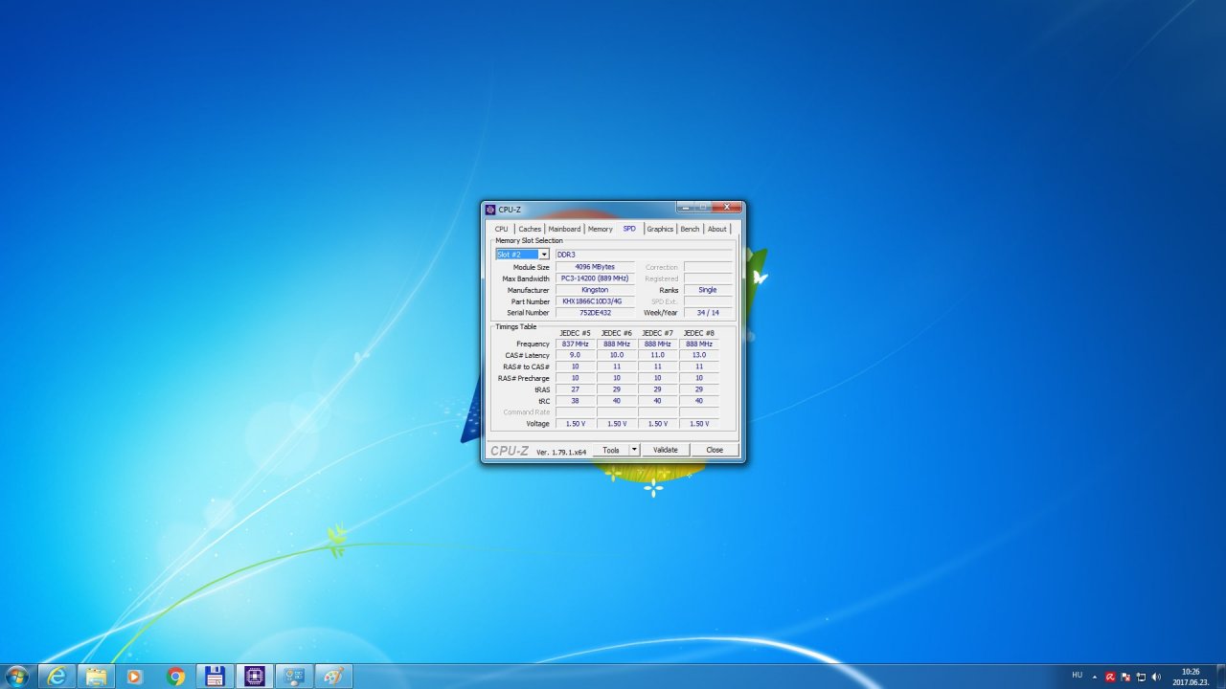Switch to the Memory tab
The image size is (1226, 689).
(x=601, y=229)
